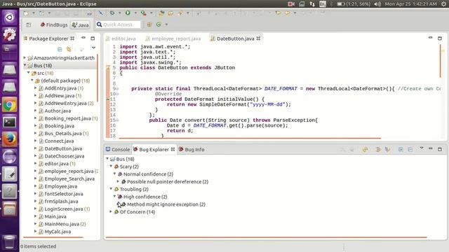Collapse the Scary (2) bug group
Viewport: 449px width, 252px height.
pyautogui.click(x=111, y=167)
